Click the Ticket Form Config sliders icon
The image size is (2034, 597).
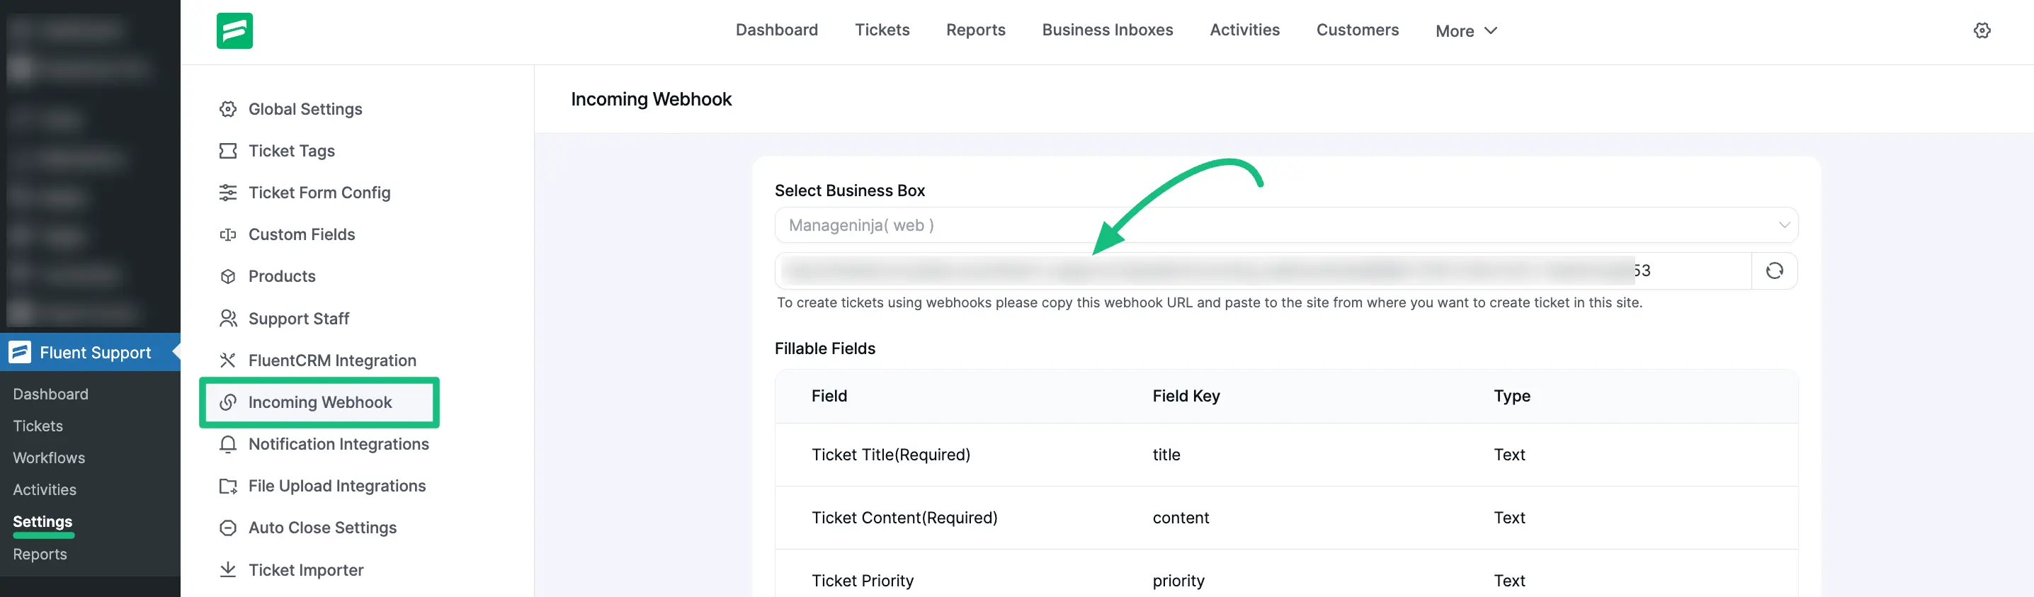pos(227,192)
